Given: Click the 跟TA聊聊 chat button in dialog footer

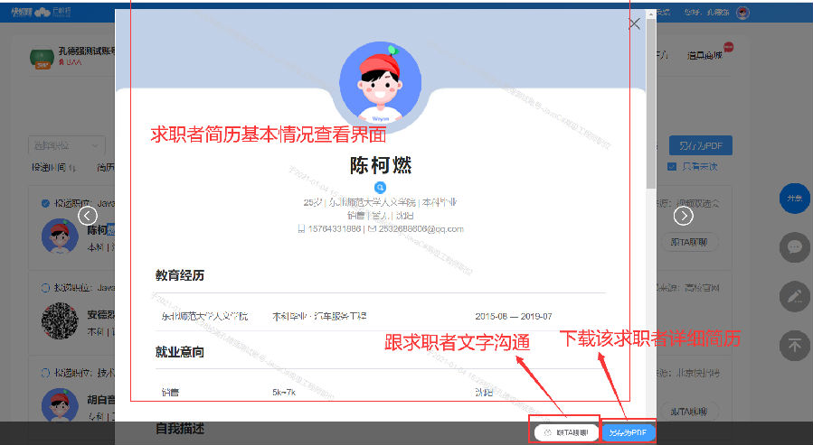Looking at the screenshot, I should (566, 432).
